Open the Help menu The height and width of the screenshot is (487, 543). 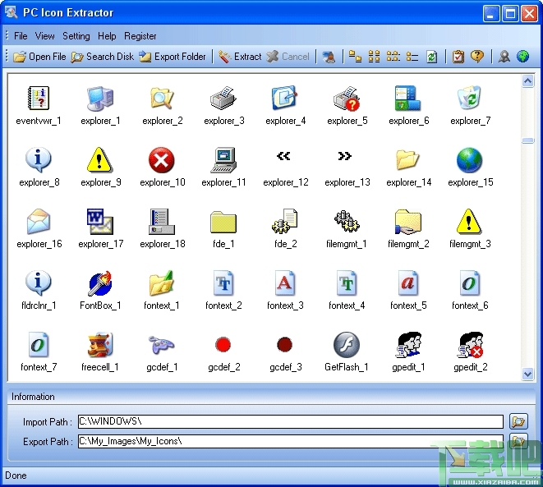107,36
